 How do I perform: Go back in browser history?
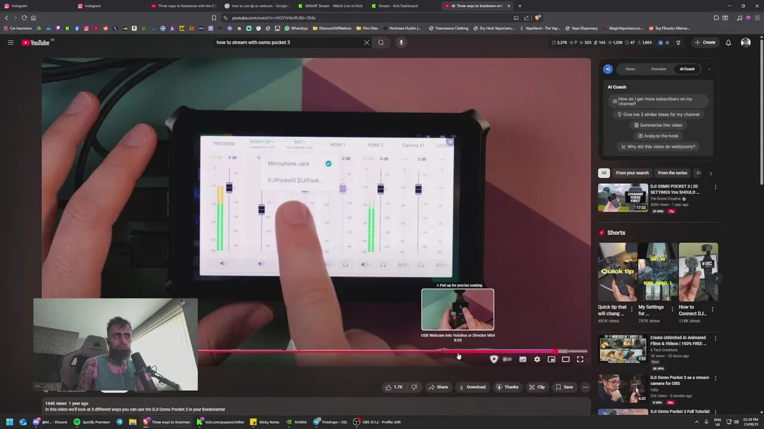[7, 18]
